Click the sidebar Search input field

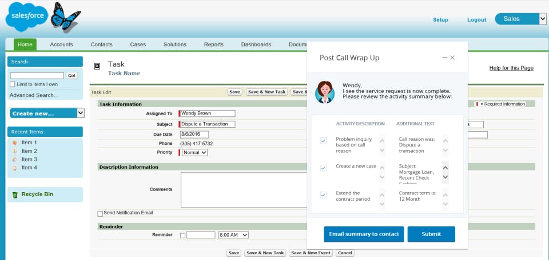(37, 76)
